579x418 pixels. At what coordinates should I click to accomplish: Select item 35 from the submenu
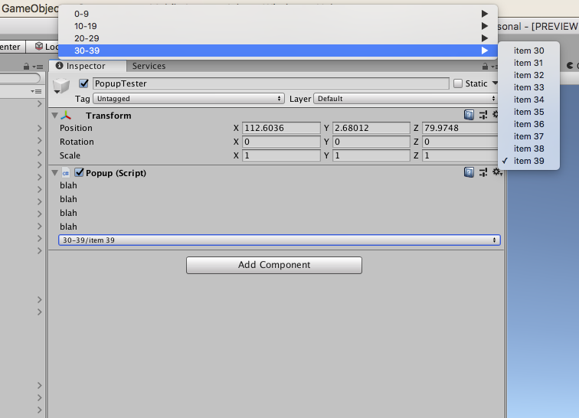[528, 112]
